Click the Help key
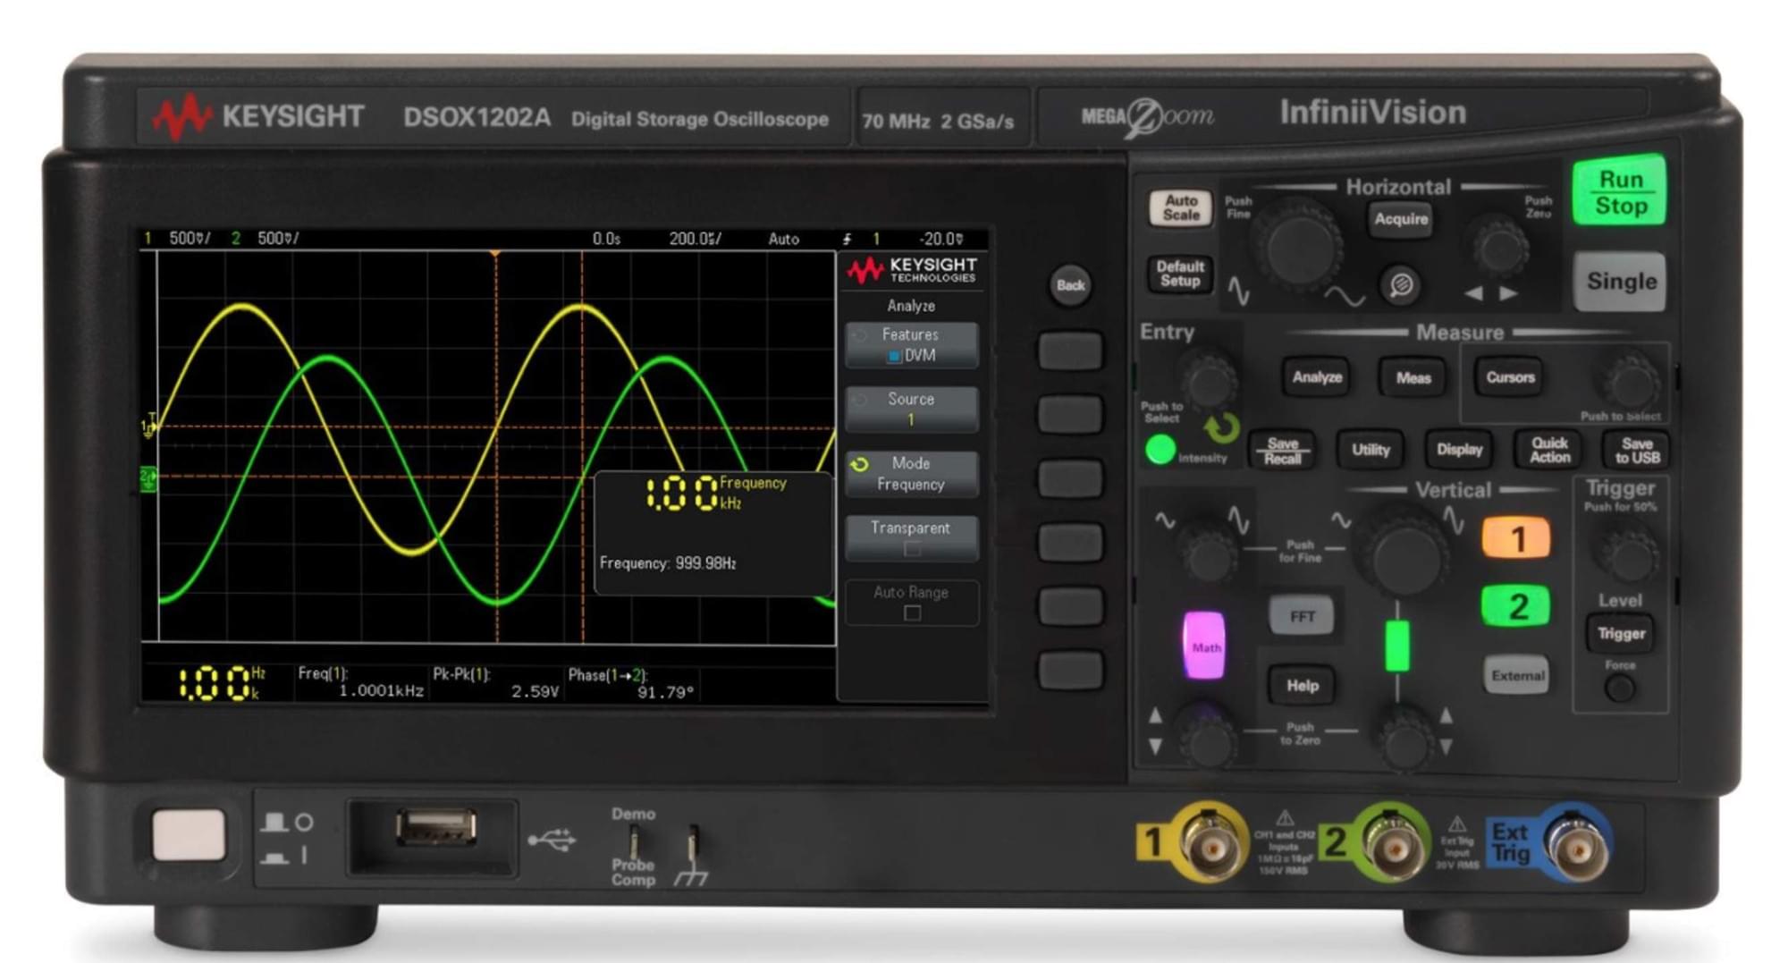Screen dimensions: 1788x963 (1302, 686)
